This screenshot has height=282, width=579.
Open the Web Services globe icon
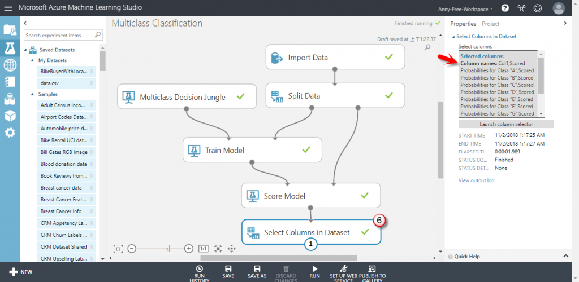point(10,65)
